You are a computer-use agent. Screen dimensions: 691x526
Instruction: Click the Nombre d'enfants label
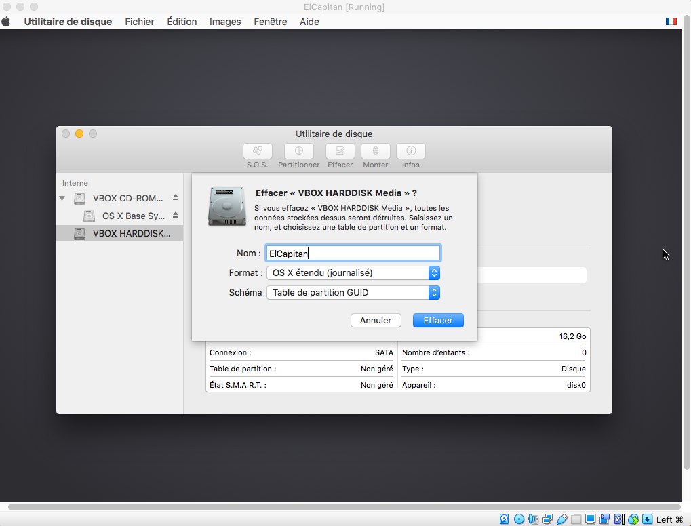click(x=436, y=352)
